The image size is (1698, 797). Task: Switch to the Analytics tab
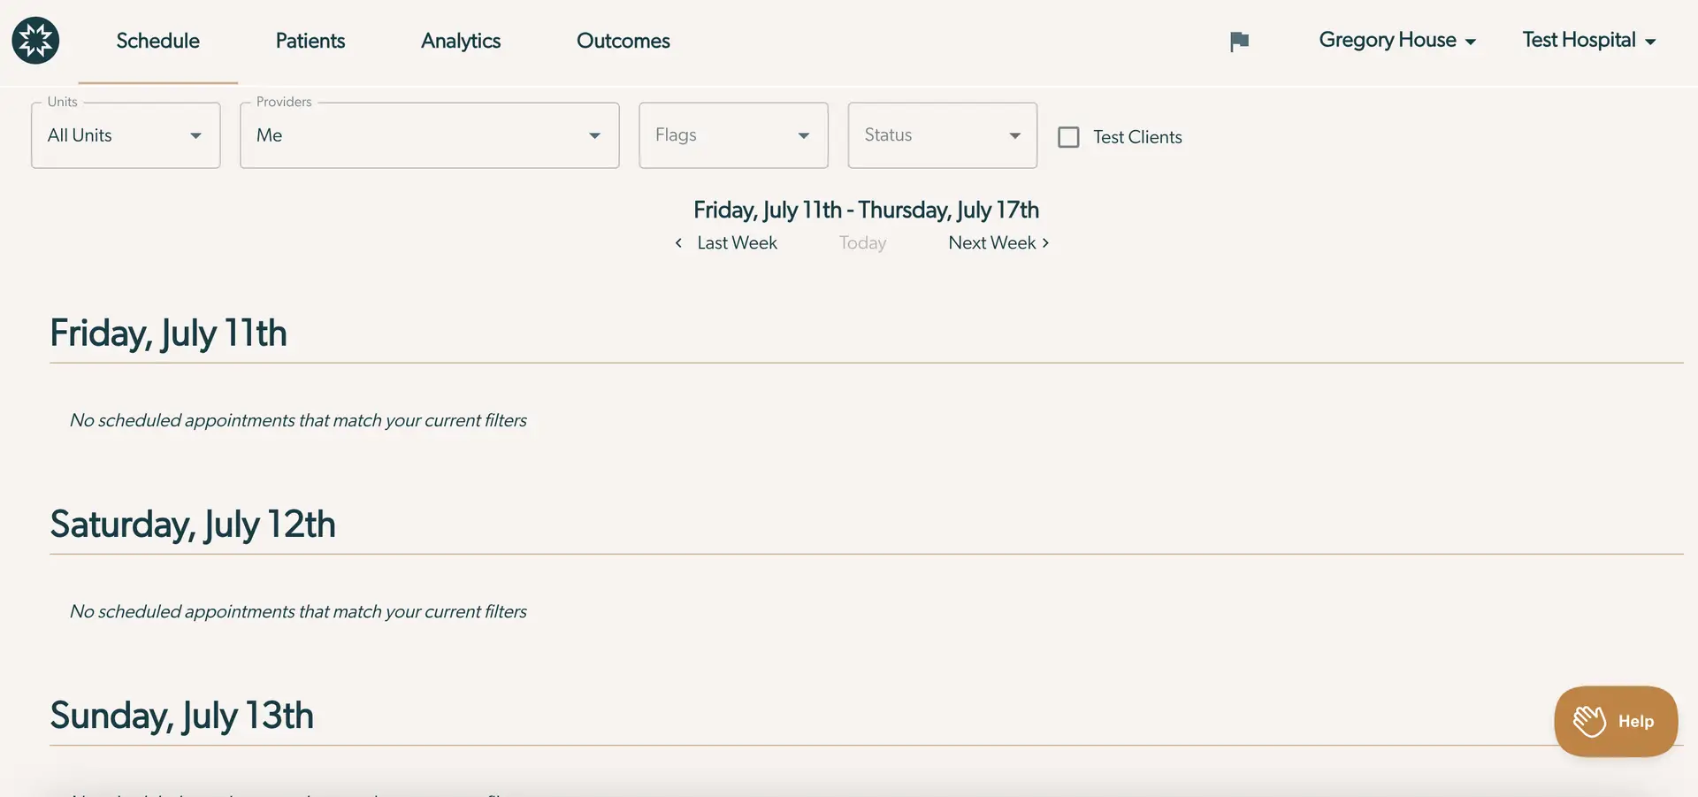click(460, 41)
